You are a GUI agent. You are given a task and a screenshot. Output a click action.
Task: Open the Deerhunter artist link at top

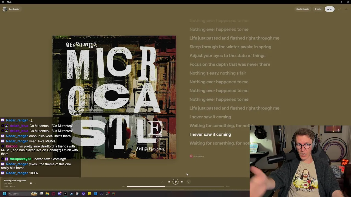[14, 9]
